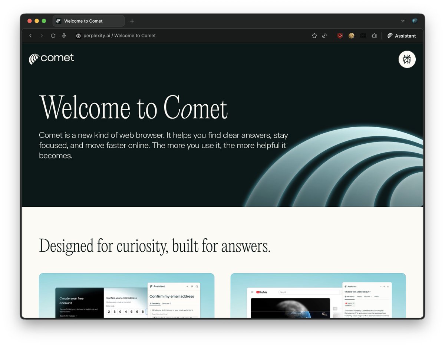This screenshot has height=346, width=445.
Task: Open the Extensions puzzle-piece menu
Action: pyautogui.click(x=374, y=36)
